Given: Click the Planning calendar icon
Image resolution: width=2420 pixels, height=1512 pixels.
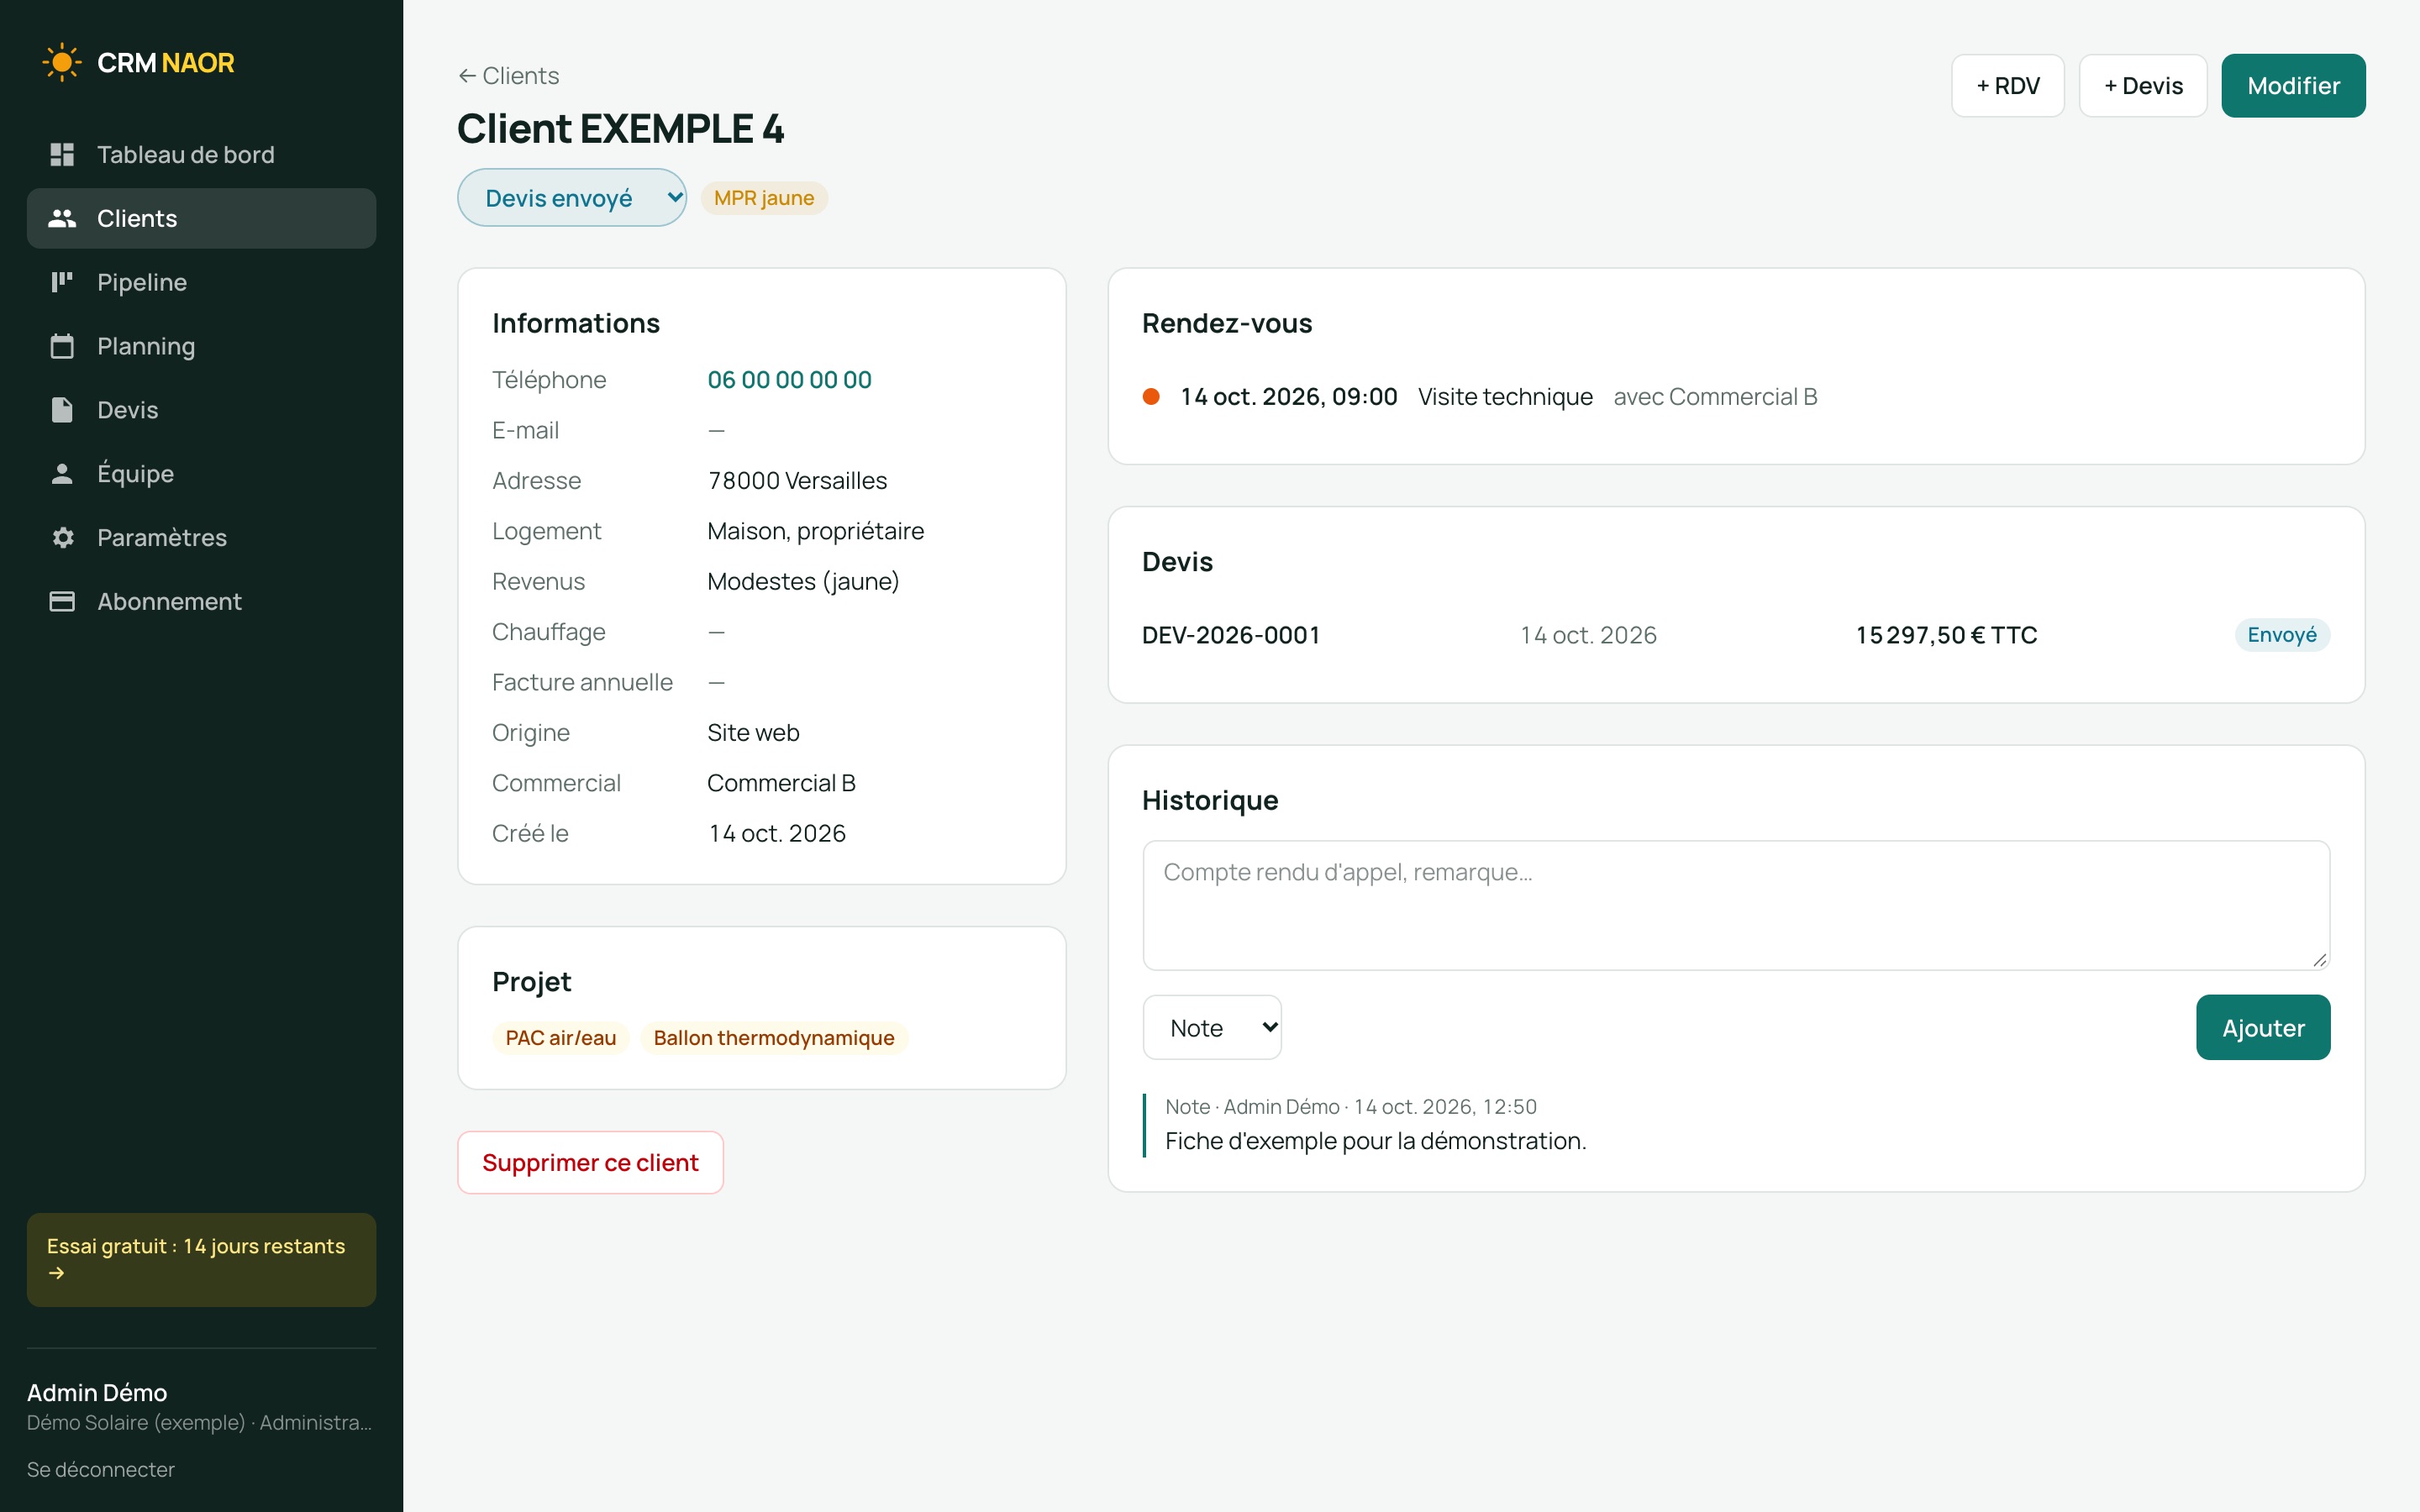Looking at the screenshot, I should (x=62, y=346).
